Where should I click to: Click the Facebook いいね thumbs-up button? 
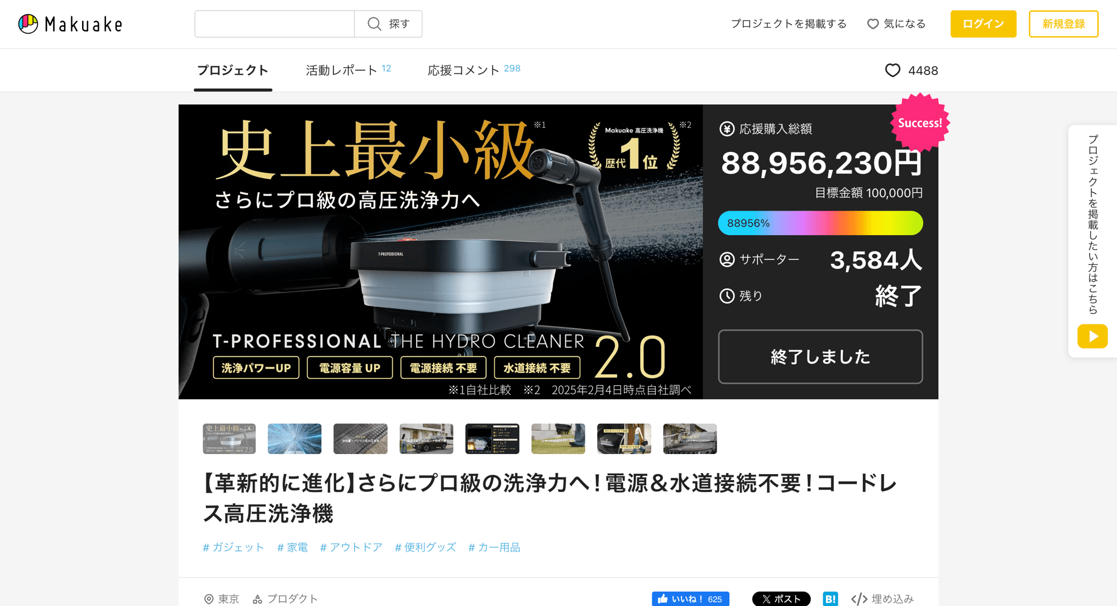click(x=690, y=599)
